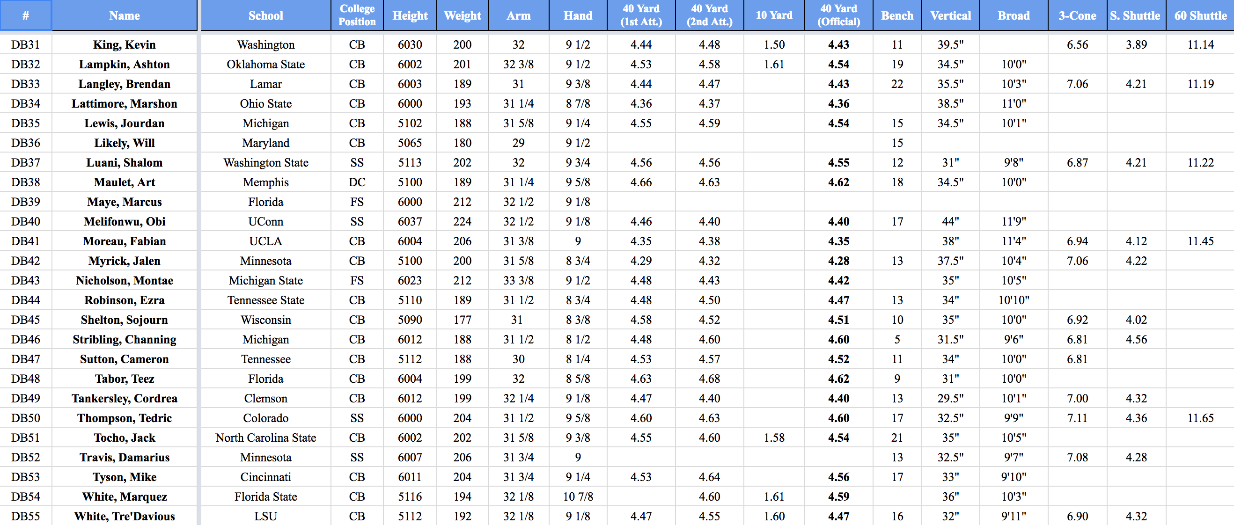Viewport: 1234px width, 525px height.
Task: Select the Lattimore, Marshon name cell
Action: (x=124, y=103)
